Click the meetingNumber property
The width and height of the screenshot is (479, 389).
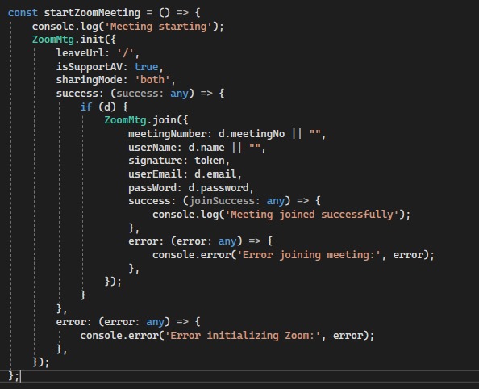point(168,134)
